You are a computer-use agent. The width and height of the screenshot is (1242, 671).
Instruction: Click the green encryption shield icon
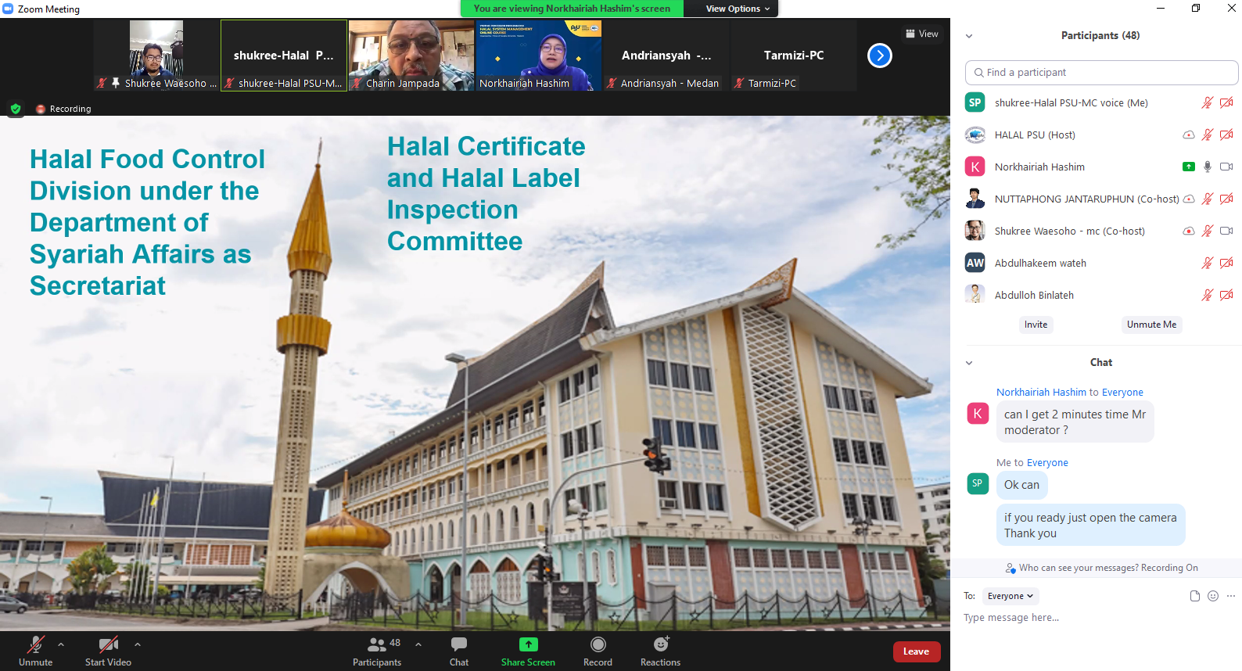tap(16, 109)
